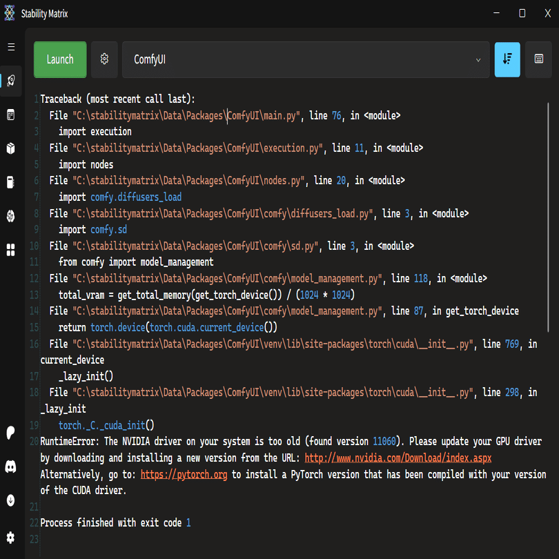Screen dimensions: 559x559
Task: Open the second sidebar page icon
Action: [11, 115]
